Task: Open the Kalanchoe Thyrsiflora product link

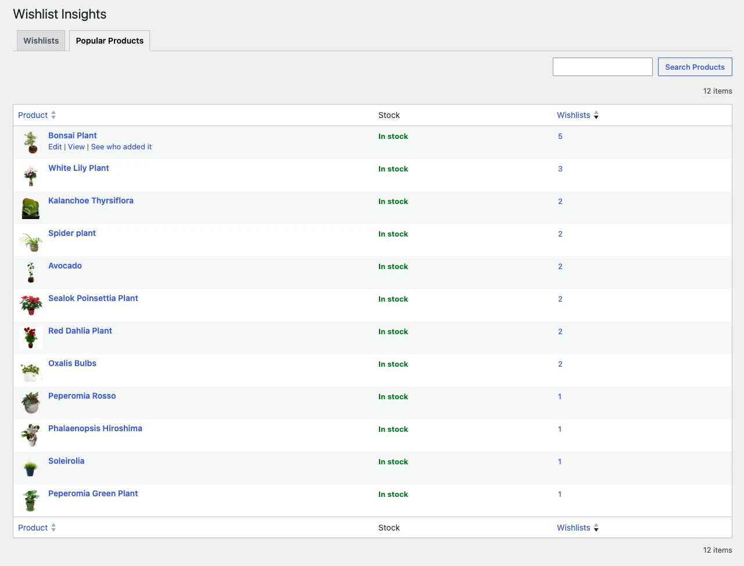Action: click(x=91, y=200)
